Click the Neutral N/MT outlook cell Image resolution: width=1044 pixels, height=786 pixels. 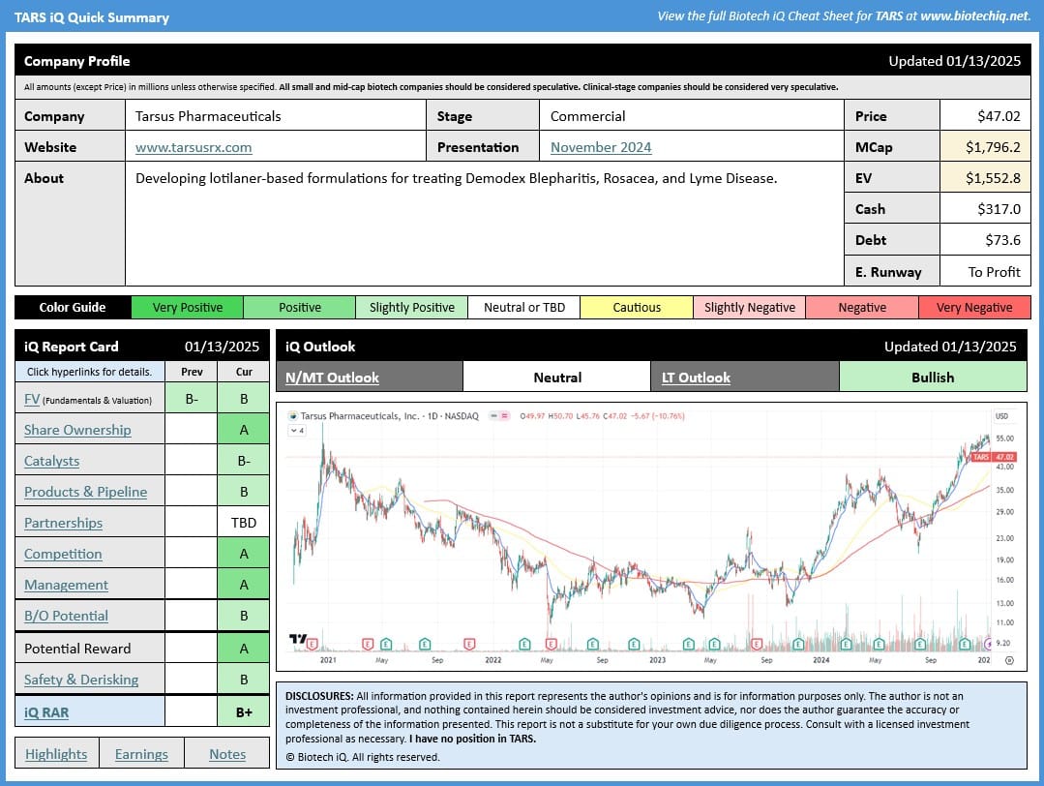point(556,377)
